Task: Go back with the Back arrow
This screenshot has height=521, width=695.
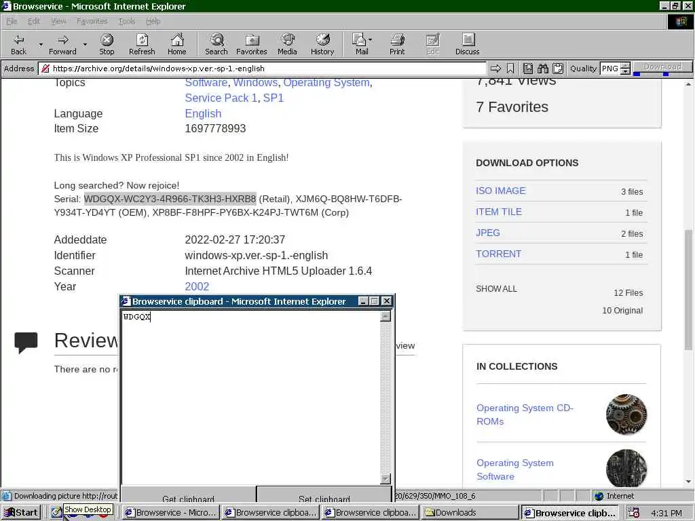Action: (x=18, y=44)
